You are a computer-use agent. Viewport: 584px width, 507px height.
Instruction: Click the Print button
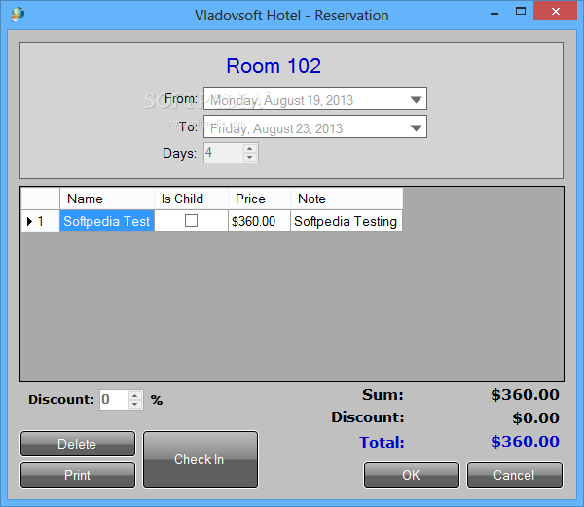coord(78,475)
